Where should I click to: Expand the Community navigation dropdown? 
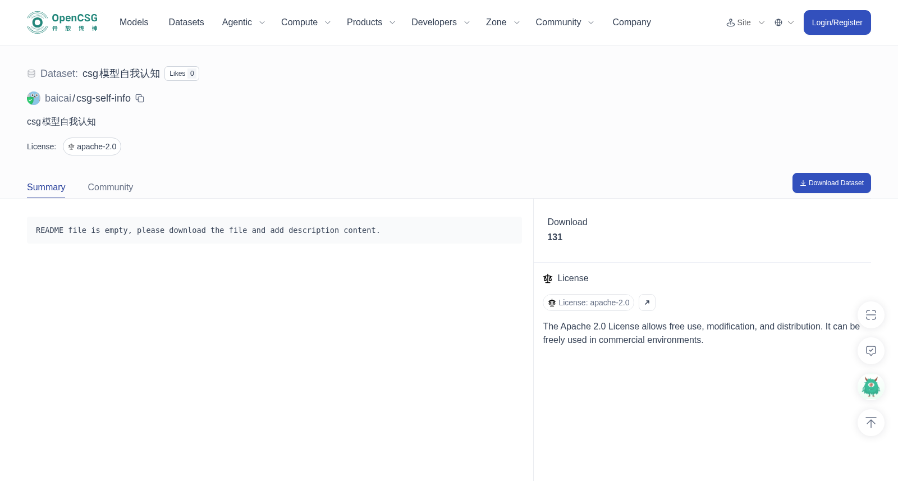pos(565,22)
